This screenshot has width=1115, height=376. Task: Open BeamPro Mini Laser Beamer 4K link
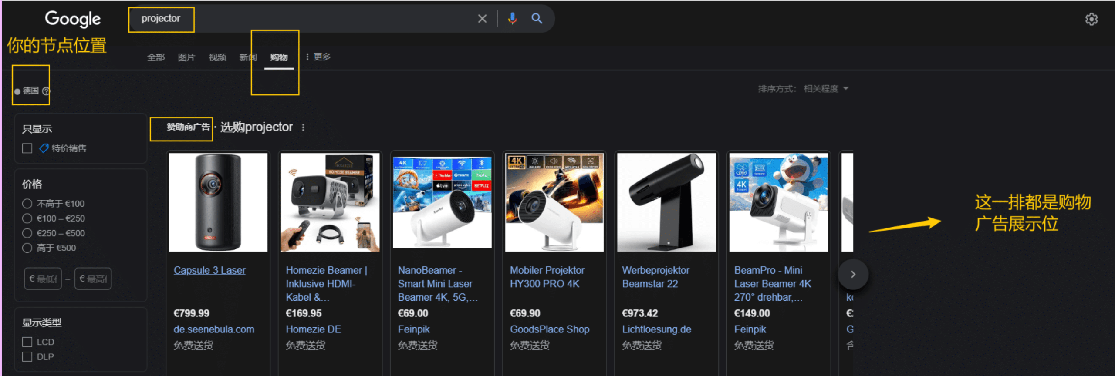(773, 284)
